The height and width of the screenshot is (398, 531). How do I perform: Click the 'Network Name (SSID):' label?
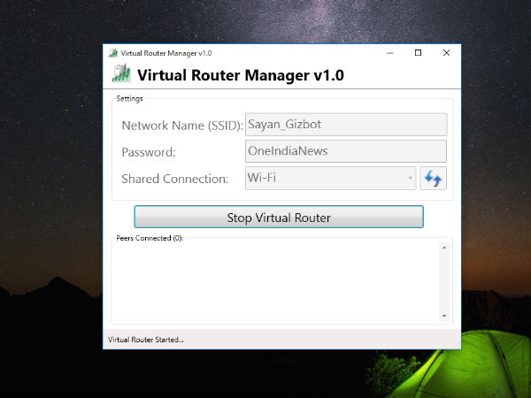pyautogui.click(x=182, y=126)
